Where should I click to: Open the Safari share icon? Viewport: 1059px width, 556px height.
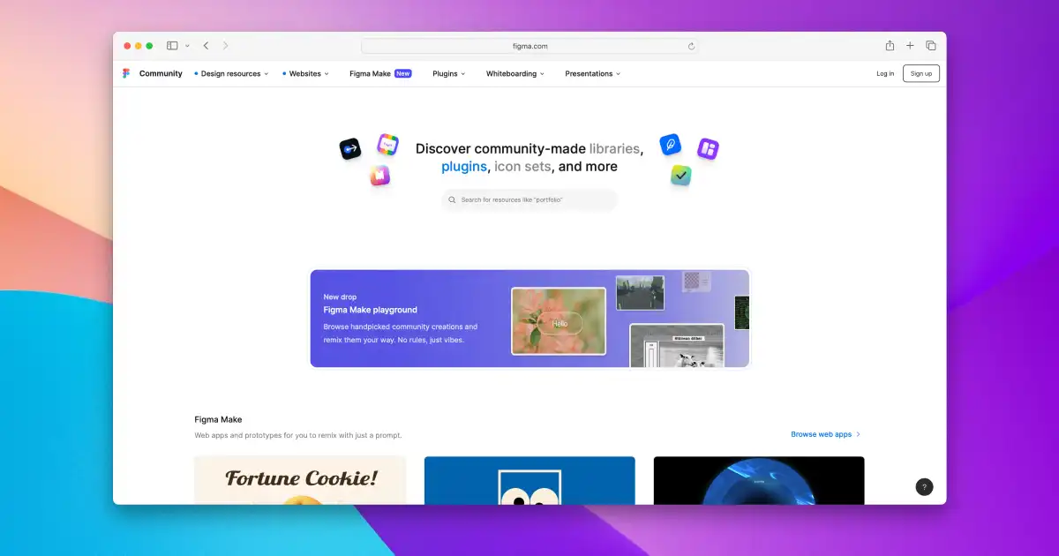[x=890, y=45]
